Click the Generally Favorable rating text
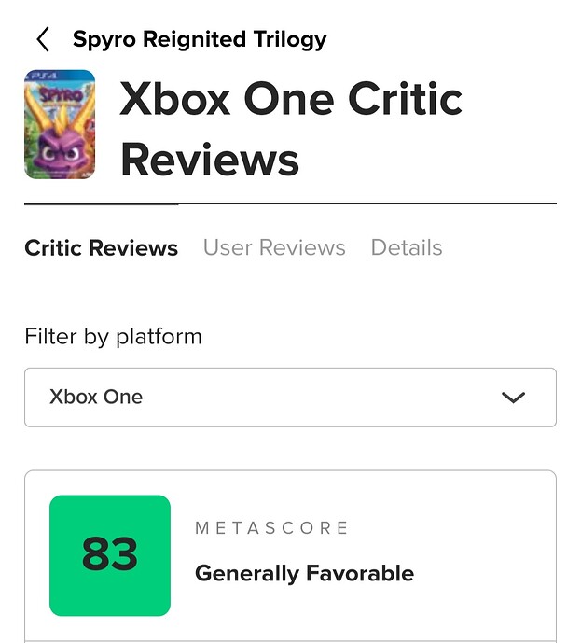 [x=304, y=572]
